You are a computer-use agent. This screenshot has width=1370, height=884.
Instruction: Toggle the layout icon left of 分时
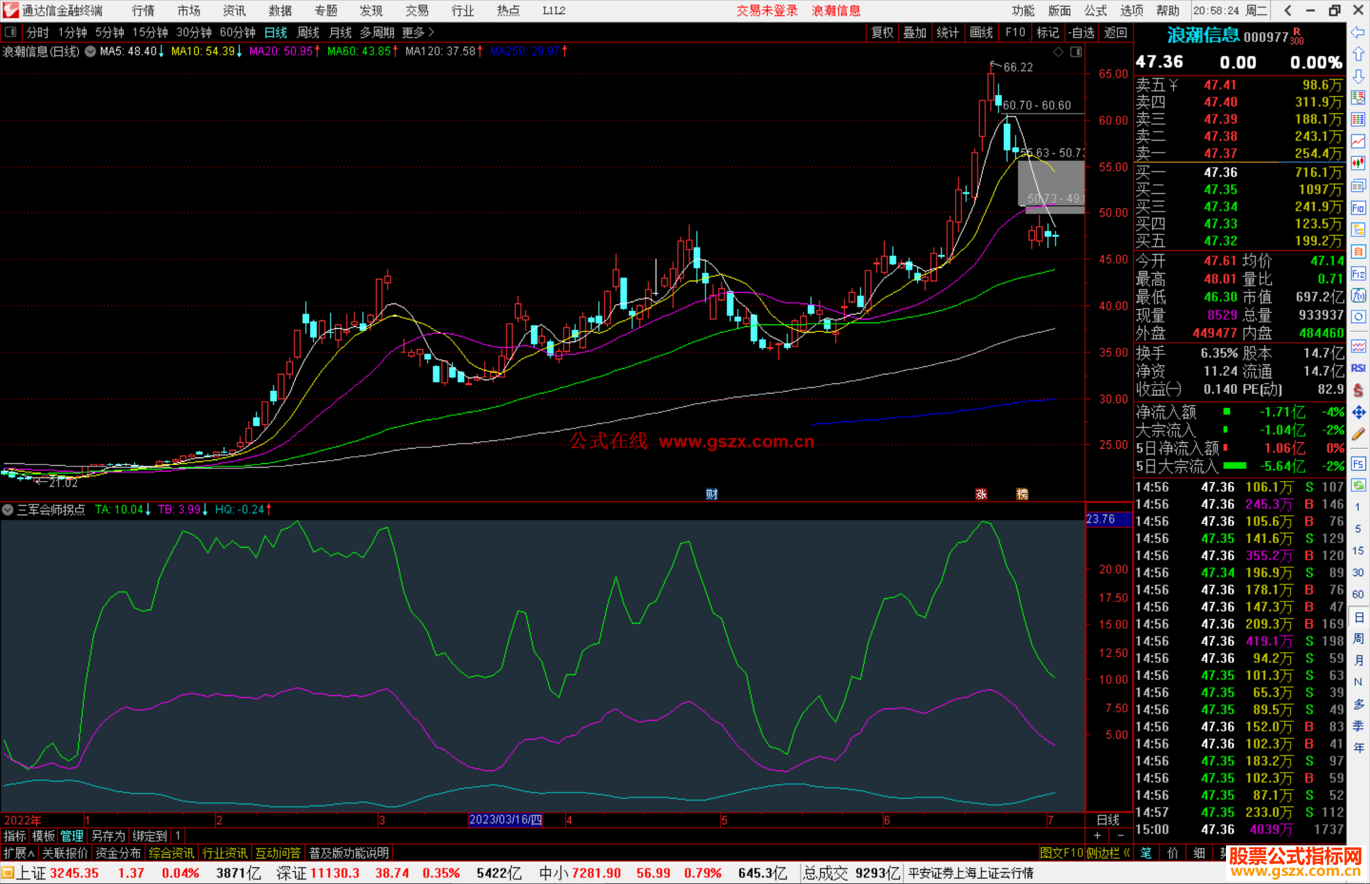tap(10, 32)
